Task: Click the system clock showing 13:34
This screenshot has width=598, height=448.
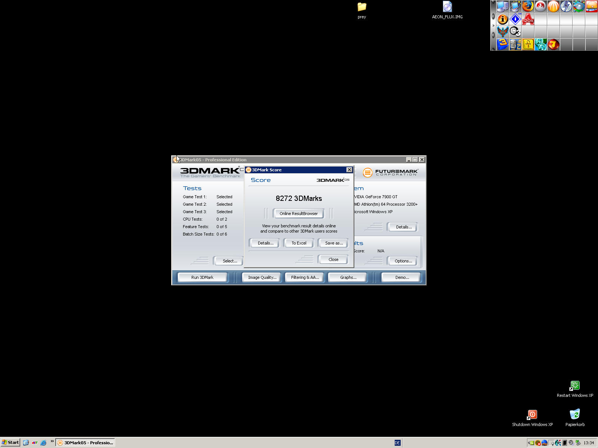Action: pos(589,443)
